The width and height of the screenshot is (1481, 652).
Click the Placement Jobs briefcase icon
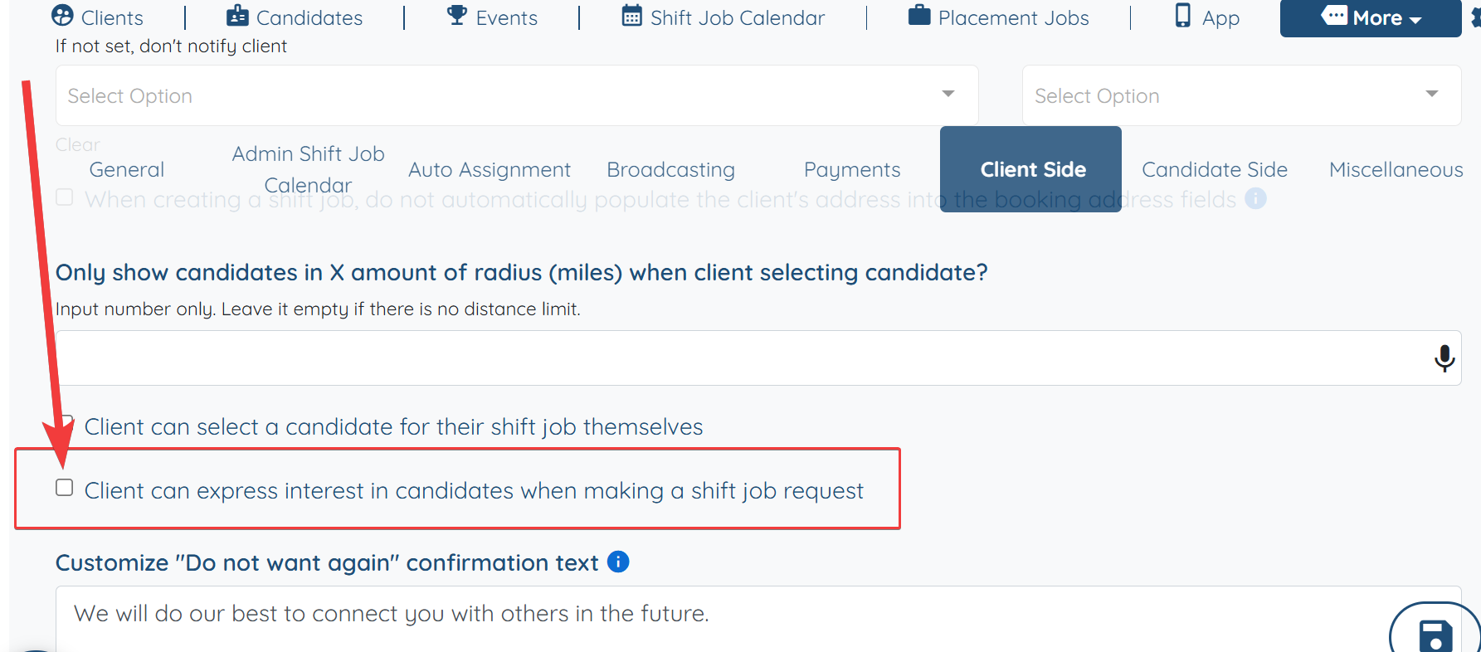[x=919, y=15]
